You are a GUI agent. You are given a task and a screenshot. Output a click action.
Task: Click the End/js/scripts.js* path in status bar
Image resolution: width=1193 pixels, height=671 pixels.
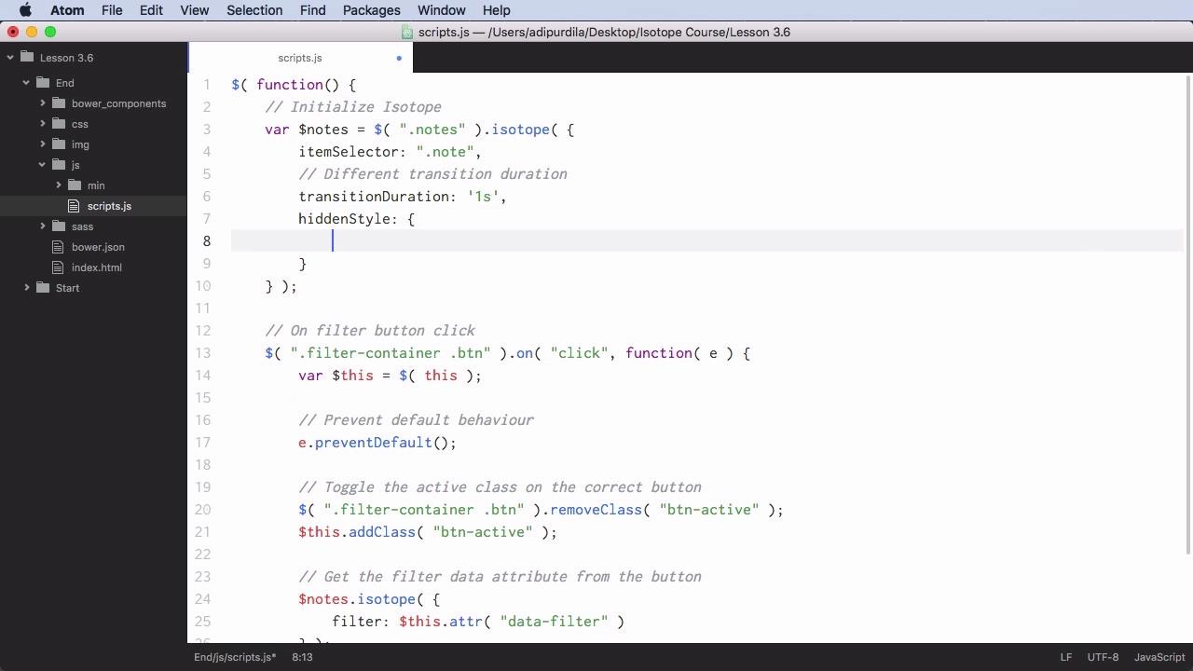click(x=235, y=657)
